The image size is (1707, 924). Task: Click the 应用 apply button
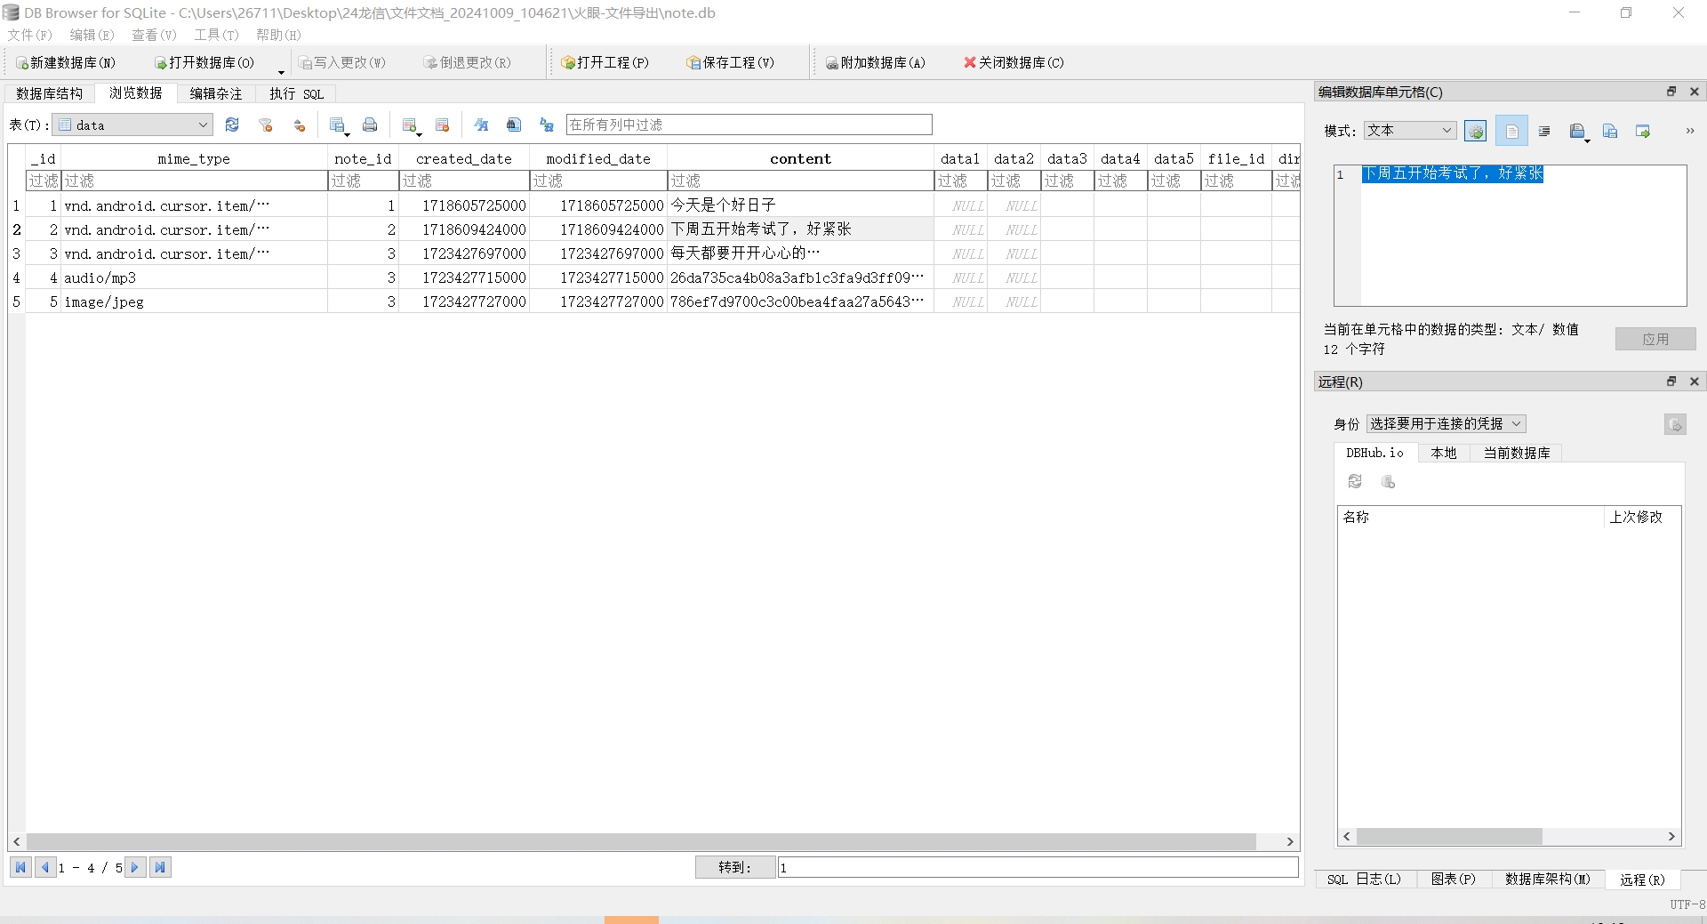[x=1655, y=339]
